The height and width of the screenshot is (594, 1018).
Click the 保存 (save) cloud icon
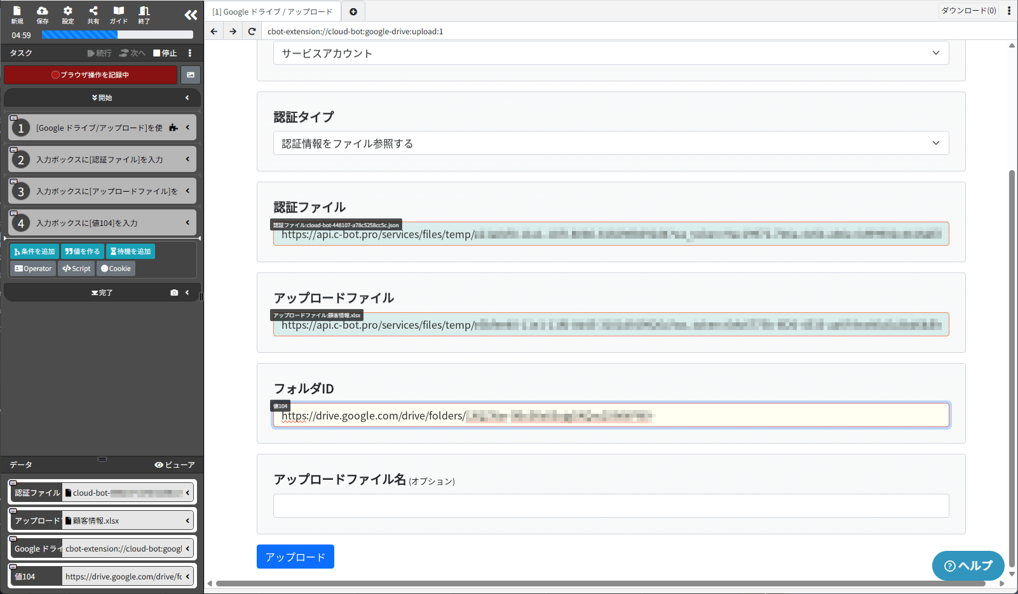[43, 15]
